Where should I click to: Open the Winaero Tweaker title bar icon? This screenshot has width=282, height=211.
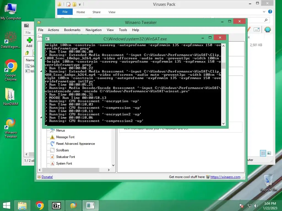pyautogui.click(x=39, y=22)
